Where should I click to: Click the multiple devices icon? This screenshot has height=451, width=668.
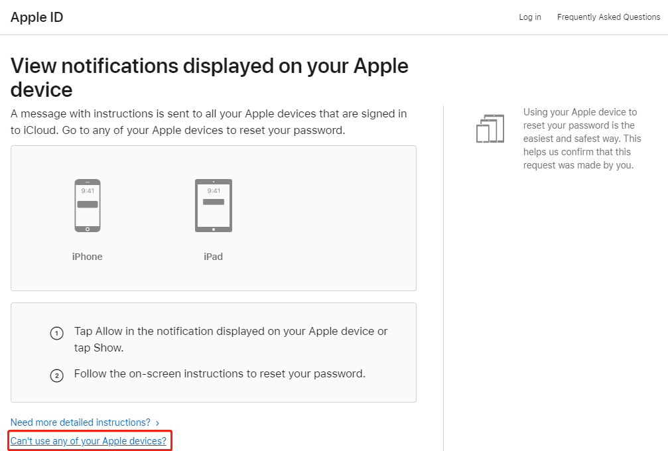tap(490, 129)
